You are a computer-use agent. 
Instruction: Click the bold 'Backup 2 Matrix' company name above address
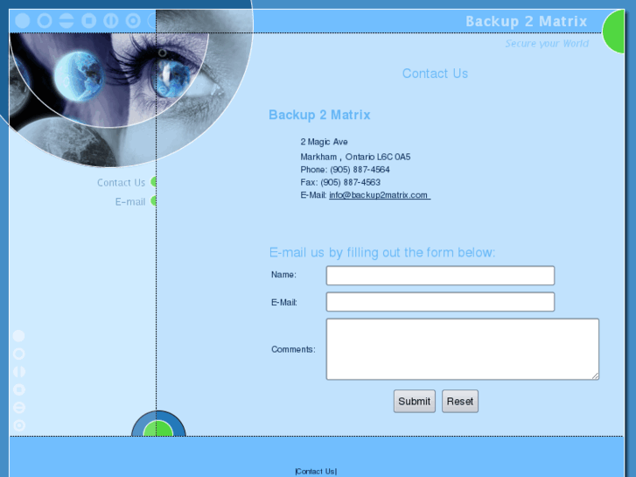[319, 115]
